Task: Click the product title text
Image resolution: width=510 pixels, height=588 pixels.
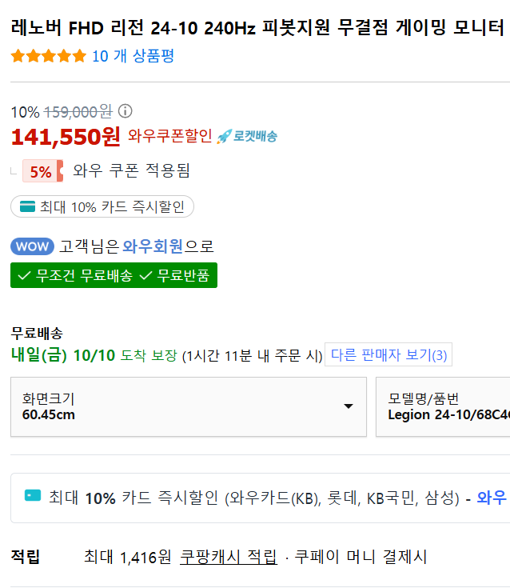Action: pos(257,29)
